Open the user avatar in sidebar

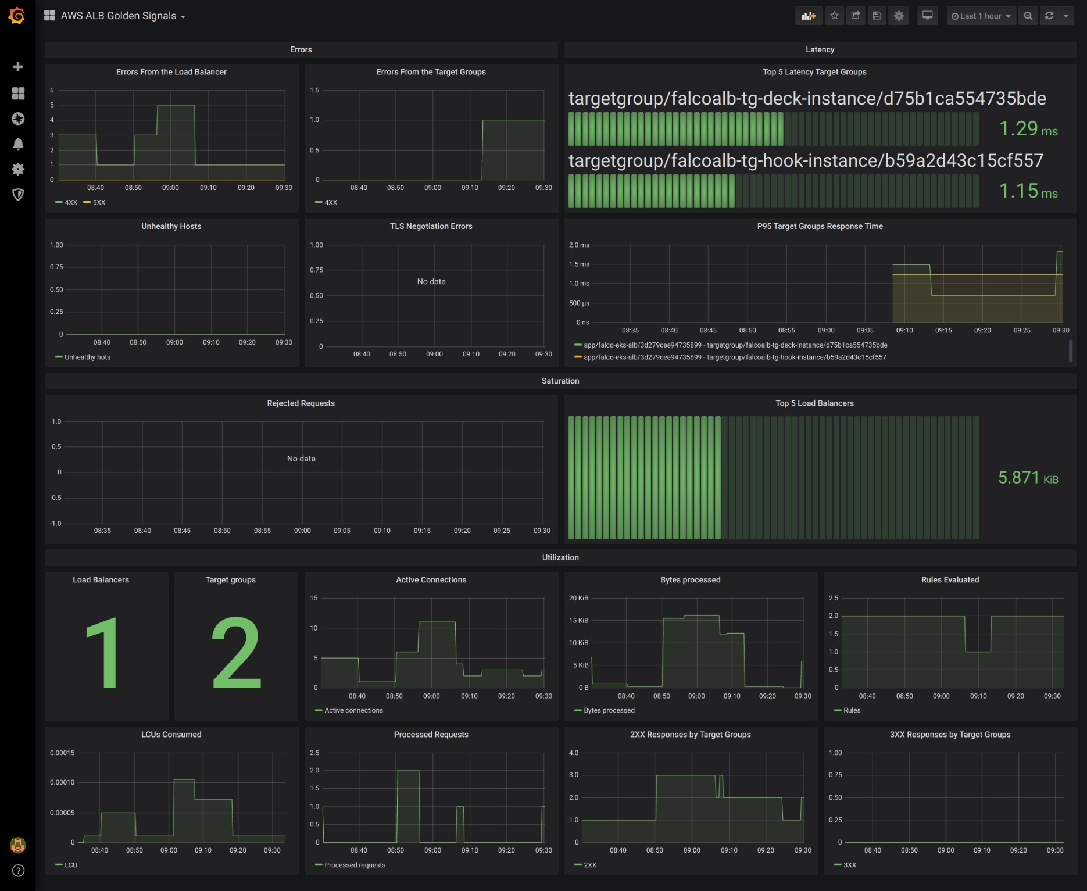(x=18, y=845)
